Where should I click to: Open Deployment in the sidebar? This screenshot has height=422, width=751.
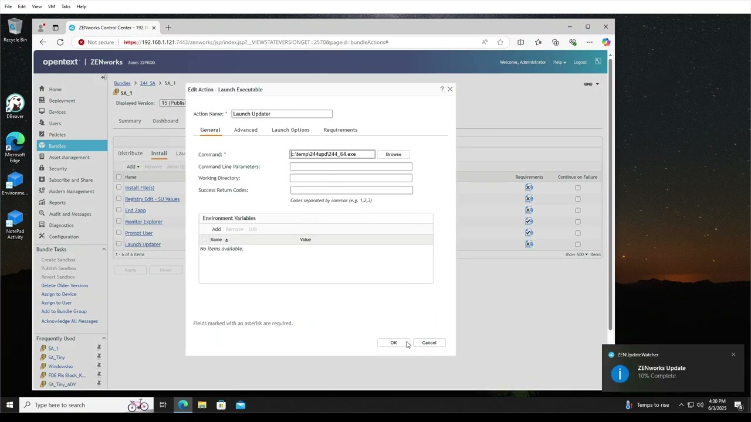pyautogui.click(x=62, y=101)
